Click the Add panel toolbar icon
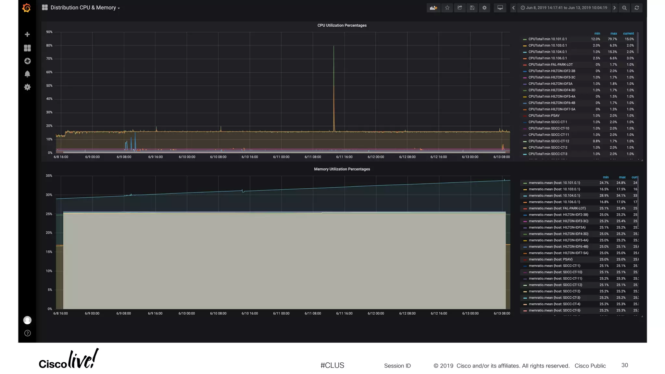The width and height of the screenshot is (665, 374). click(433, 8)
